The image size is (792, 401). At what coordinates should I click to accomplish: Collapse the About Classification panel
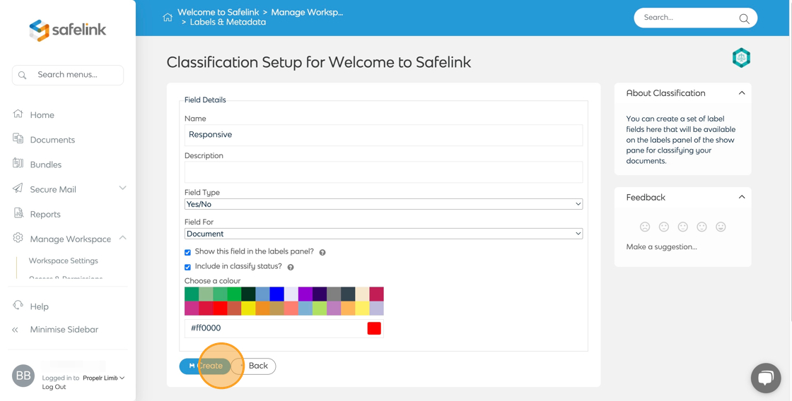click(741, 93)
